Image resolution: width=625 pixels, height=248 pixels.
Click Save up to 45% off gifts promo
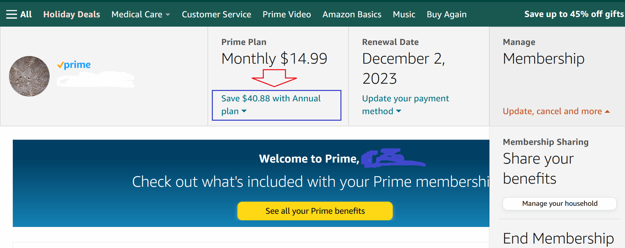(x=574, y=14)
